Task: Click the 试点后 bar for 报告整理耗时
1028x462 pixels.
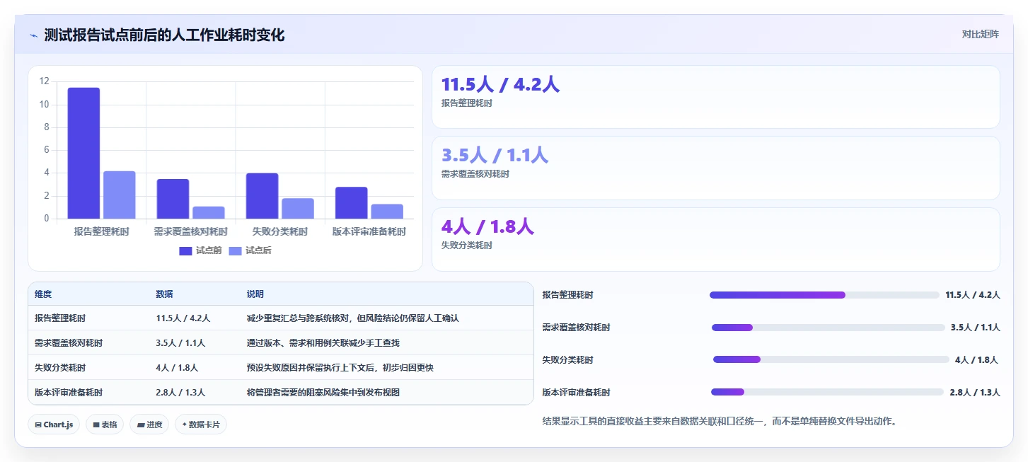Action: (x=119, y=195)
